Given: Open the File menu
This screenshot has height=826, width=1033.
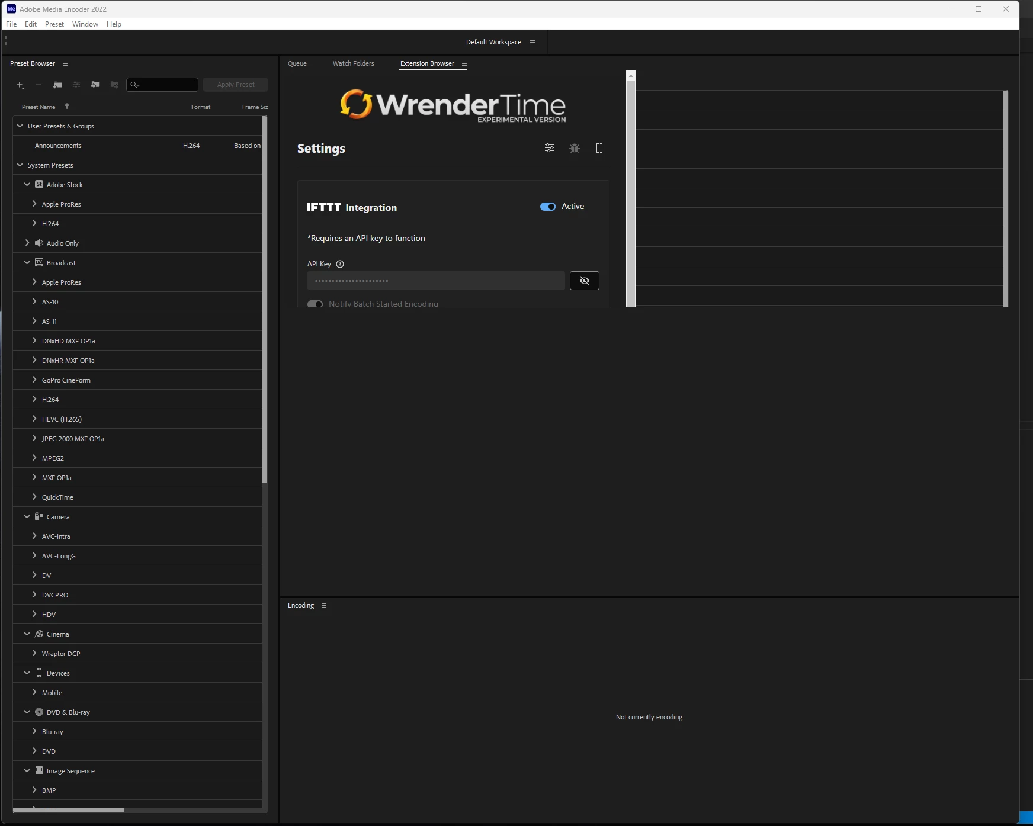Looking at the screenshot, I should point(11,24).
